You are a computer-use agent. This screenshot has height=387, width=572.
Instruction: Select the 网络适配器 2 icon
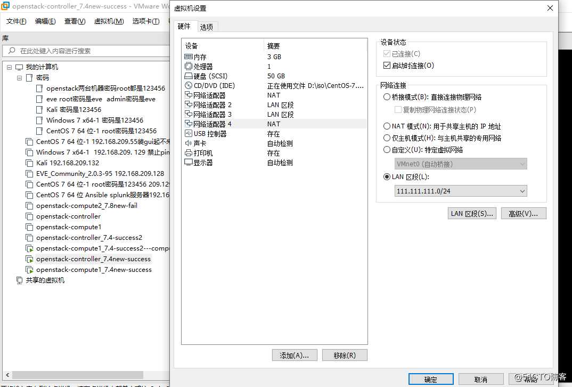[188, 105]
